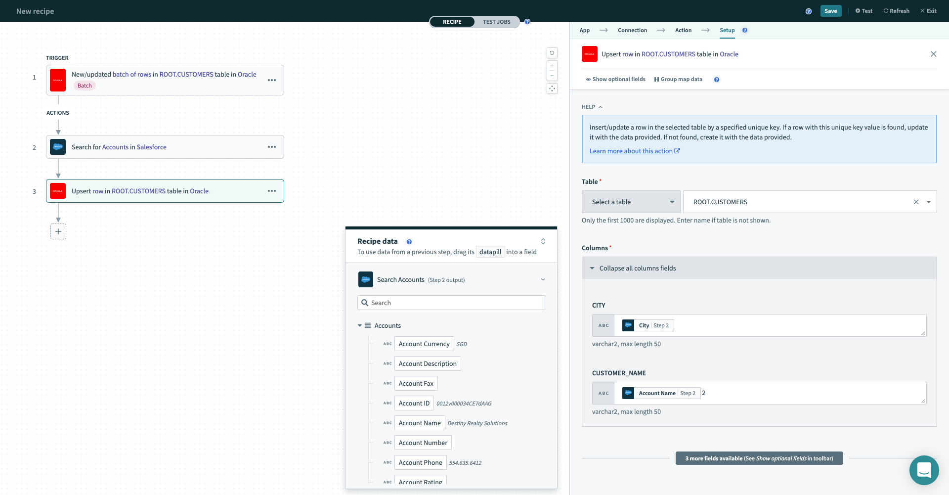Go to the Connection tab

tap(632, 30)
